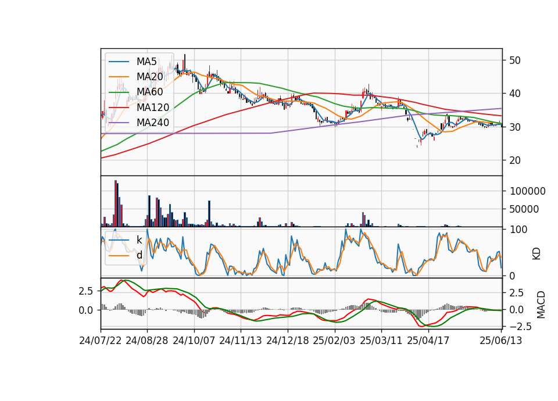This screenshot has width=558, height=401.
Task: Click the 24/11/13 date axis label
Action: (x=241, y=341)
